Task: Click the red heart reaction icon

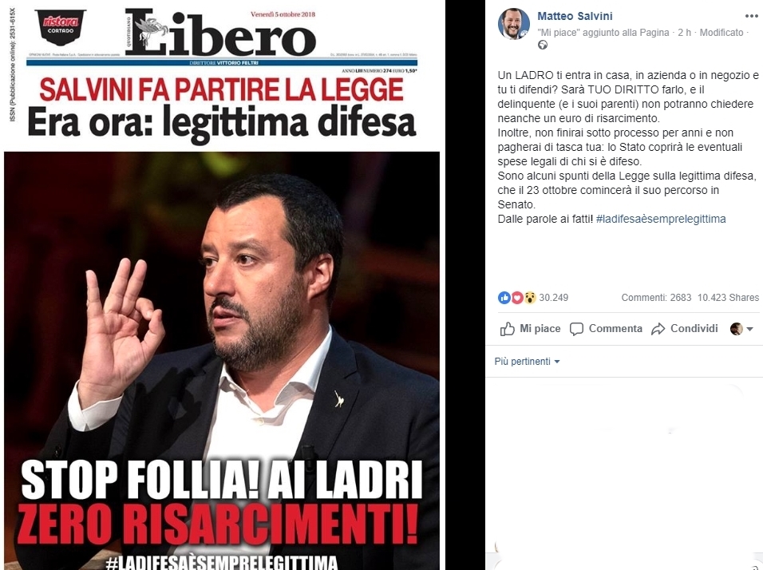Action: [x=516, y=298]
